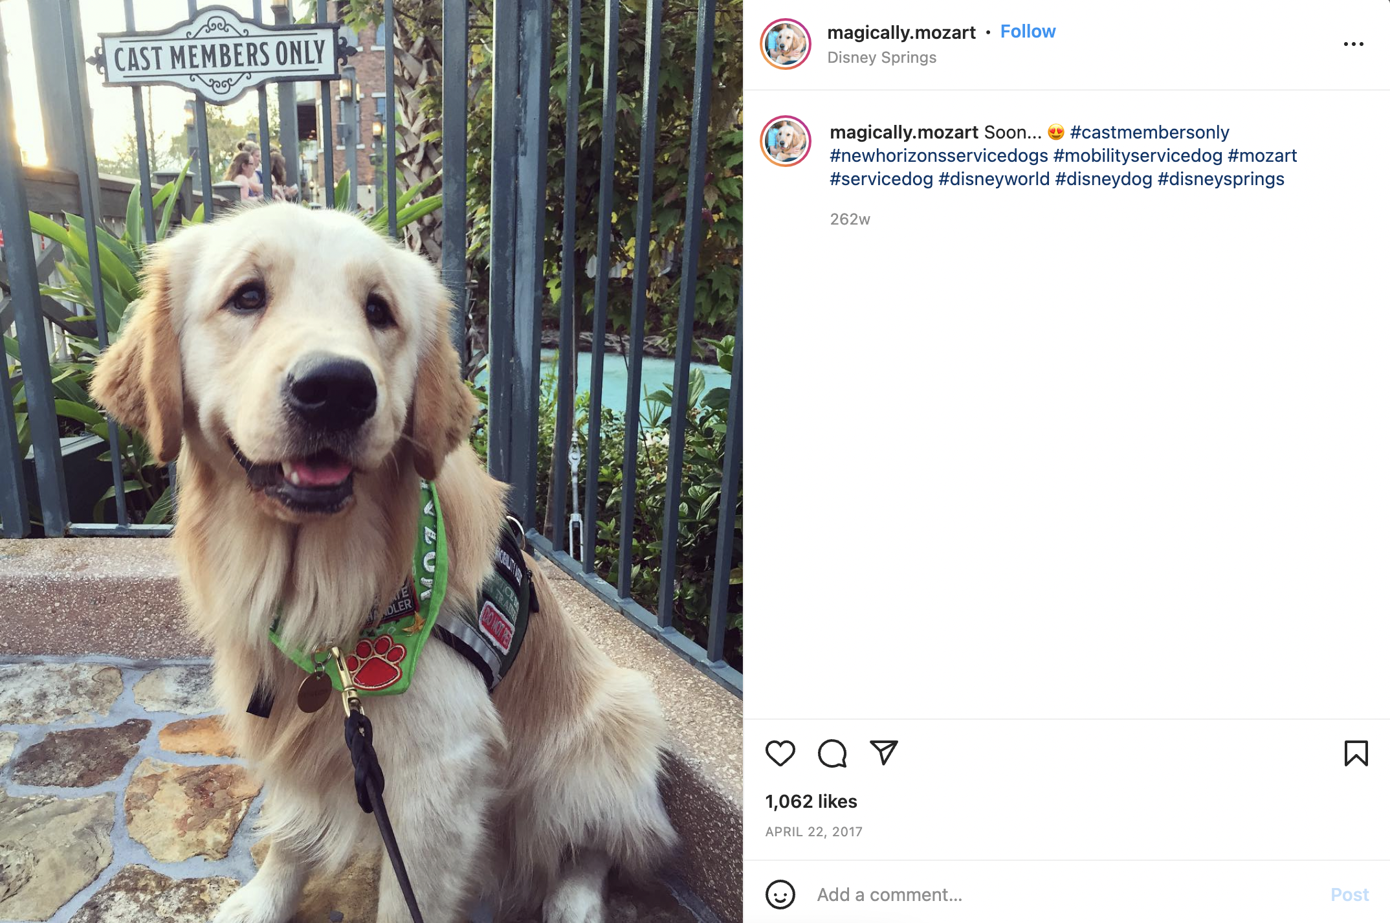This screenshot has width=1390, height=923.
Task: Open the #disneysprings hashtag
Action: tap(1220, 179)
